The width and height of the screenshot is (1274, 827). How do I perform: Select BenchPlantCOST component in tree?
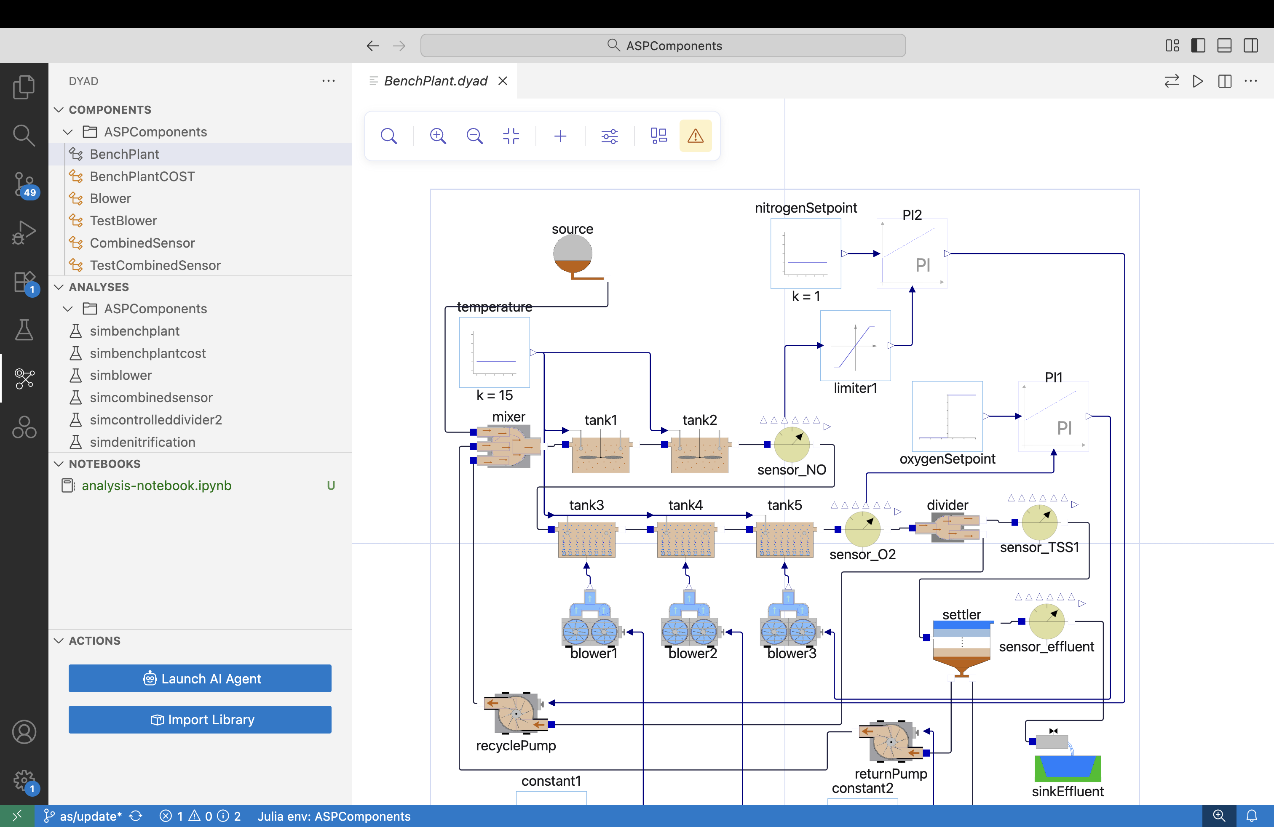[142, 176]
